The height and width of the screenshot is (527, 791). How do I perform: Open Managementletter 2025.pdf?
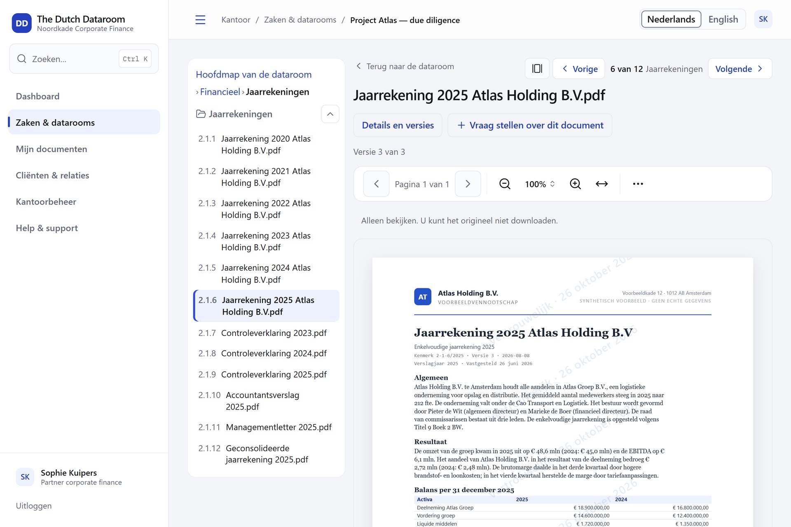pyautogui.click(x=266, y=427)
